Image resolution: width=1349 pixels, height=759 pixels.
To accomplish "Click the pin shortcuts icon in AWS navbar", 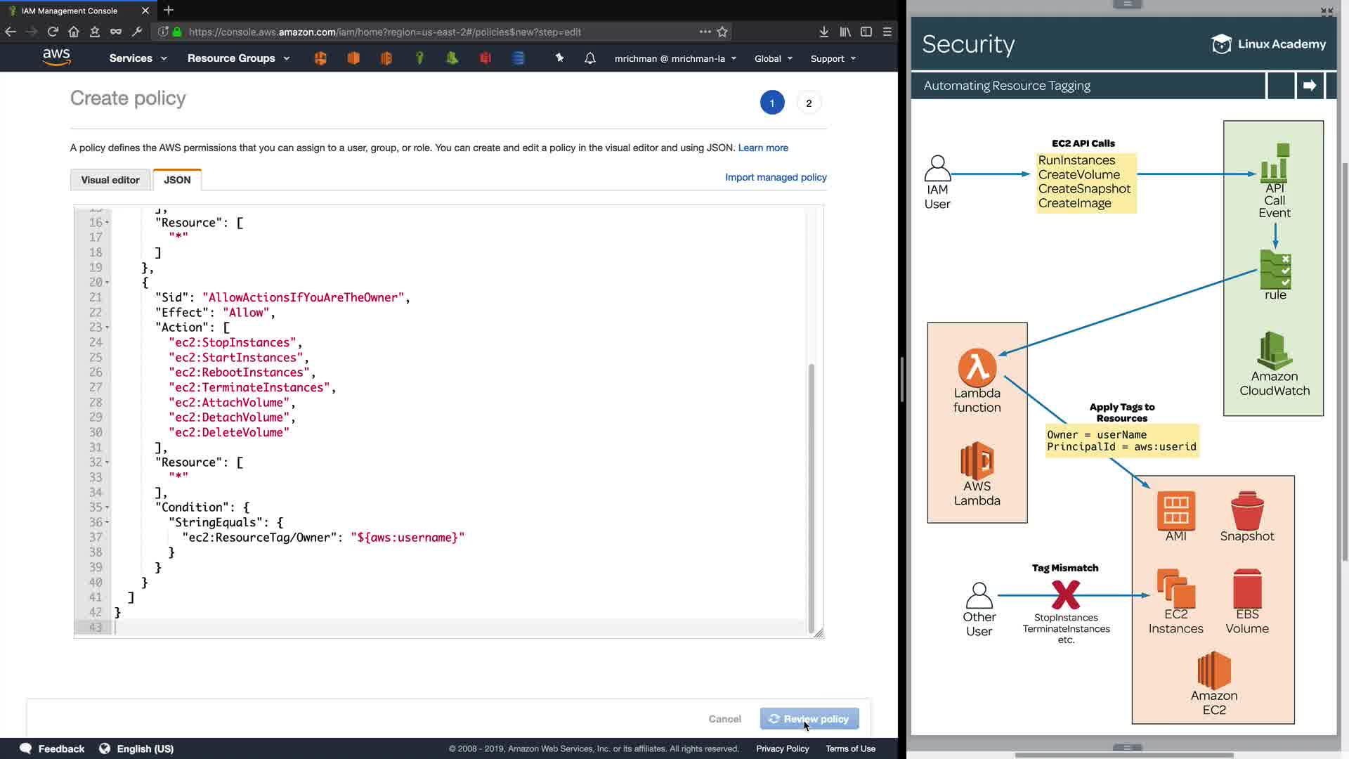I will click(559, 58).
